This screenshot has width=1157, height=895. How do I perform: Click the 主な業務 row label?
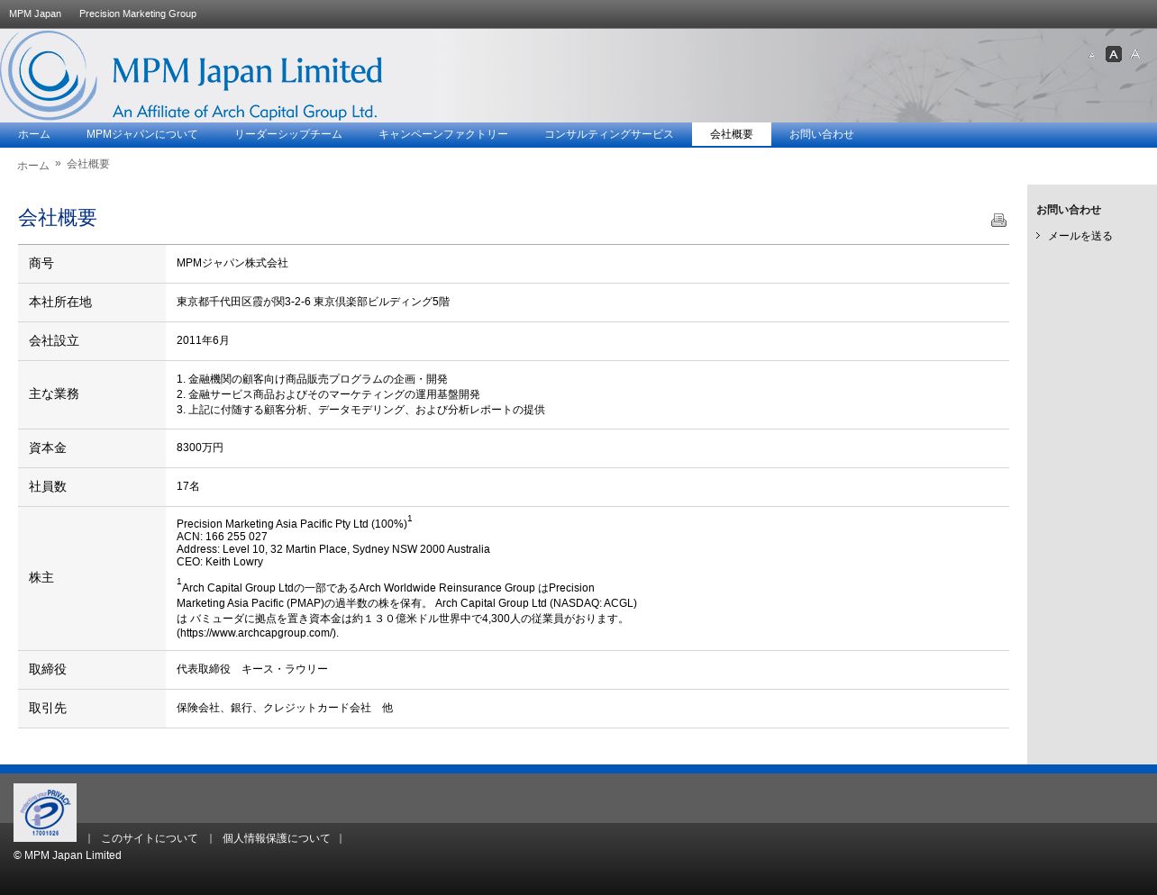54,394
